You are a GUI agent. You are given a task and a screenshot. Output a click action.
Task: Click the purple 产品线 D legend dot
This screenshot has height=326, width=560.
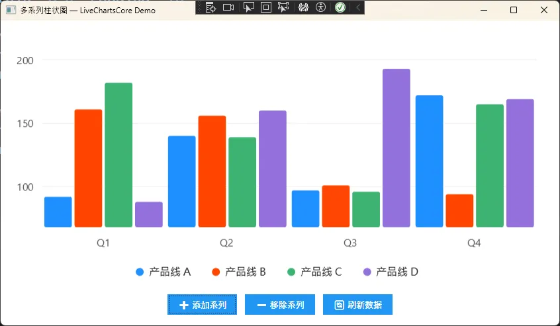pyautogui.click(x=367, y=272)
